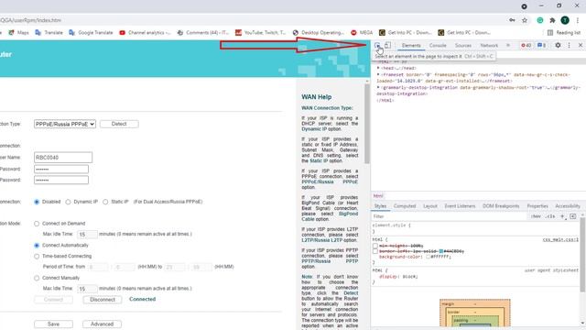
Task: Add new style rule with plus icon
Action: 562,216
